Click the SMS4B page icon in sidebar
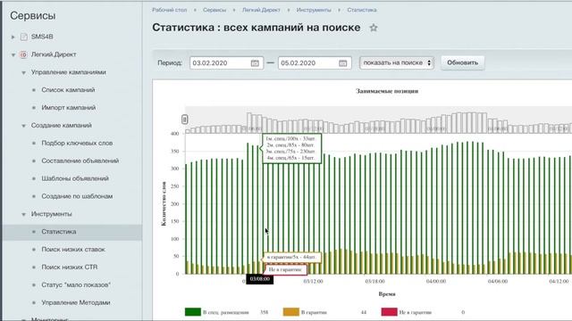 pyautogui.click(x=24, y=37)
